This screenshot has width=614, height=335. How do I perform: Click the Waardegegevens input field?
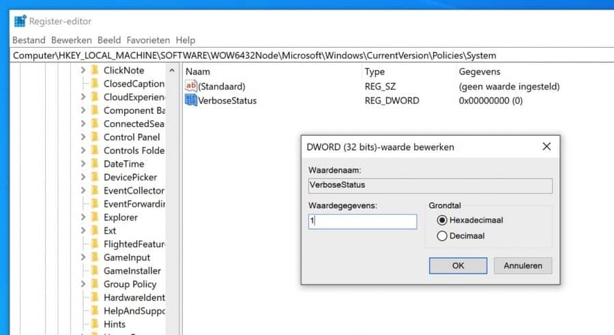[363, 221]
